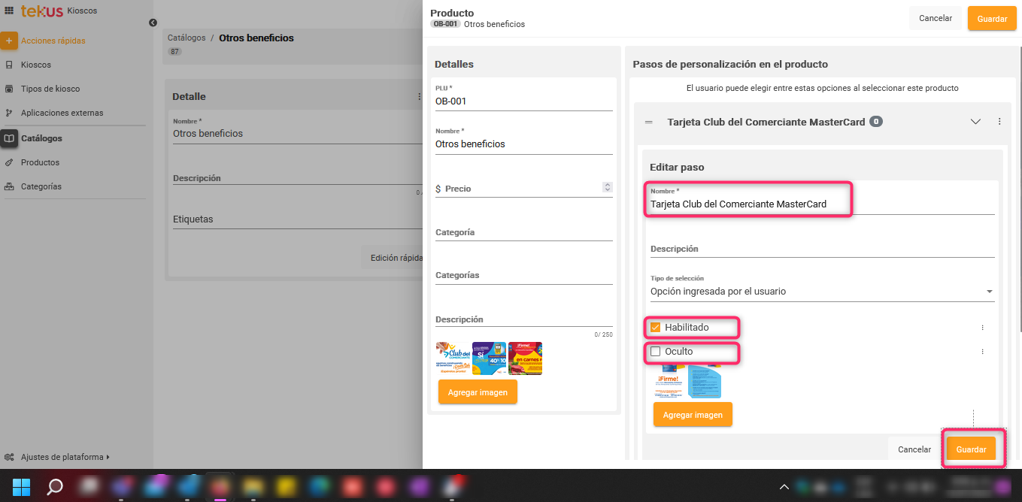
Task: Click Guardar in the Editar paso section
Action: [971, 449]
